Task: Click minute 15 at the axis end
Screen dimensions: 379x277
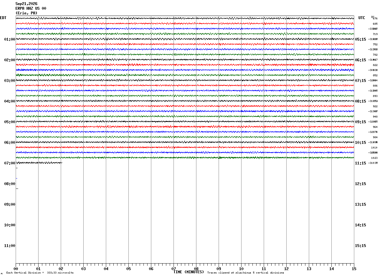Action: coord(354,269)
